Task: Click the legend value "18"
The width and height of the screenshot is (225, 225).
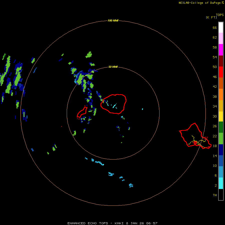Action: tap(215, 146)
